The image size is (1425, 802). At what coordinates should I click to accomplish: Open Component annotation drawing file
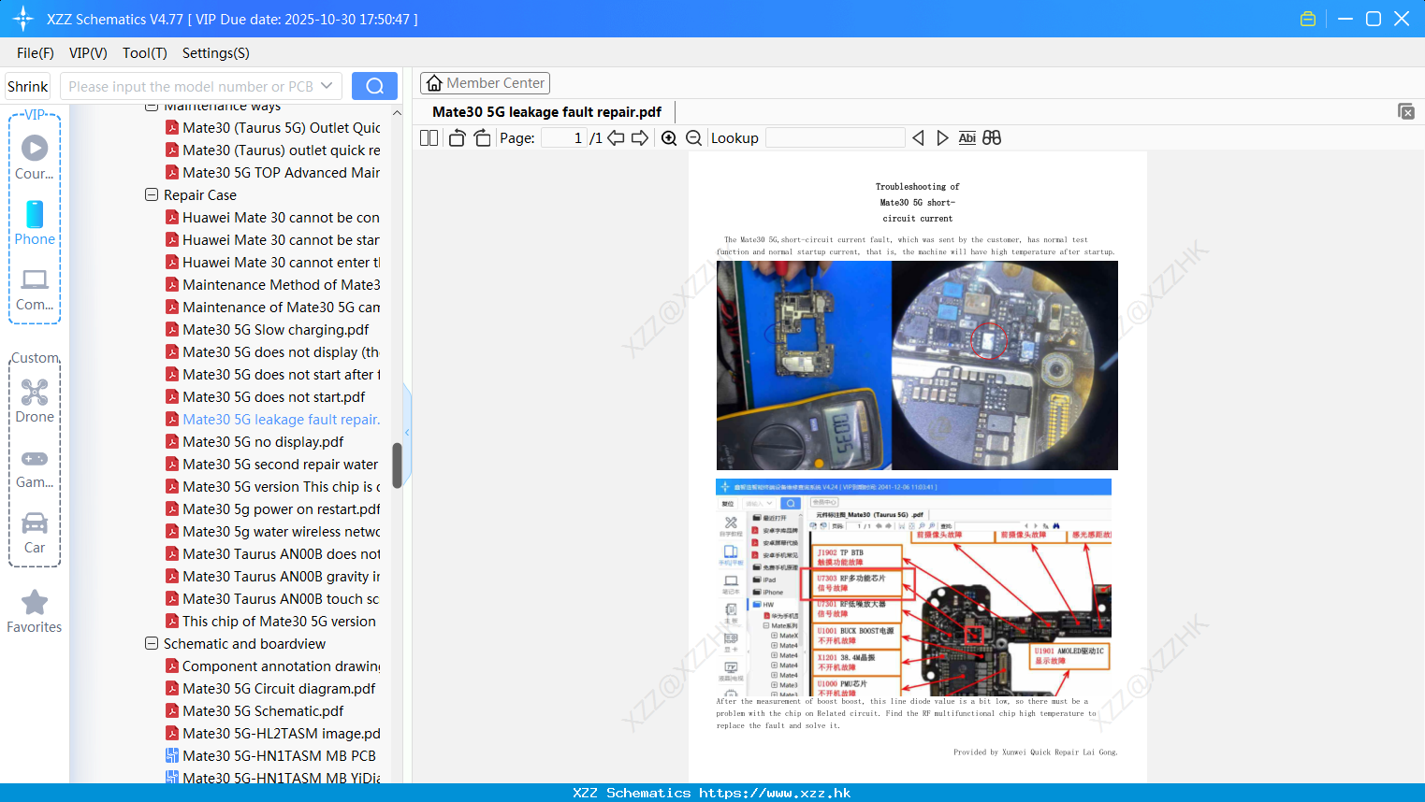272,666
